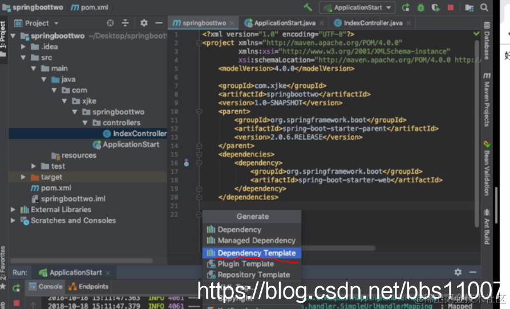Close the IndexController.java tab
Viewport: 510px width, 309px height.
(x=408, y=23)
